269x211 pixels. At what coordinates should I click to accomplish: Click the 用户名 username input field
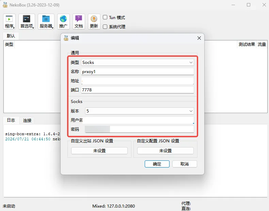[138, 120]
